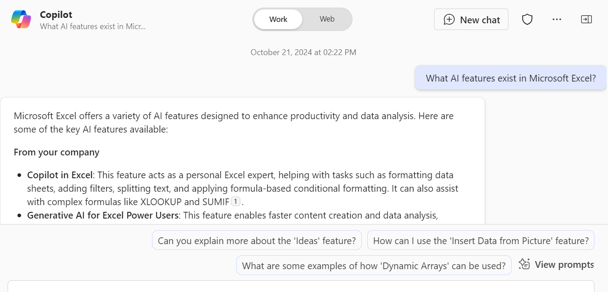This screenshot has height=292, width=608.
Task: Click the 'Copilot in Excel' bold text
Action: click(x=60, y=175)
